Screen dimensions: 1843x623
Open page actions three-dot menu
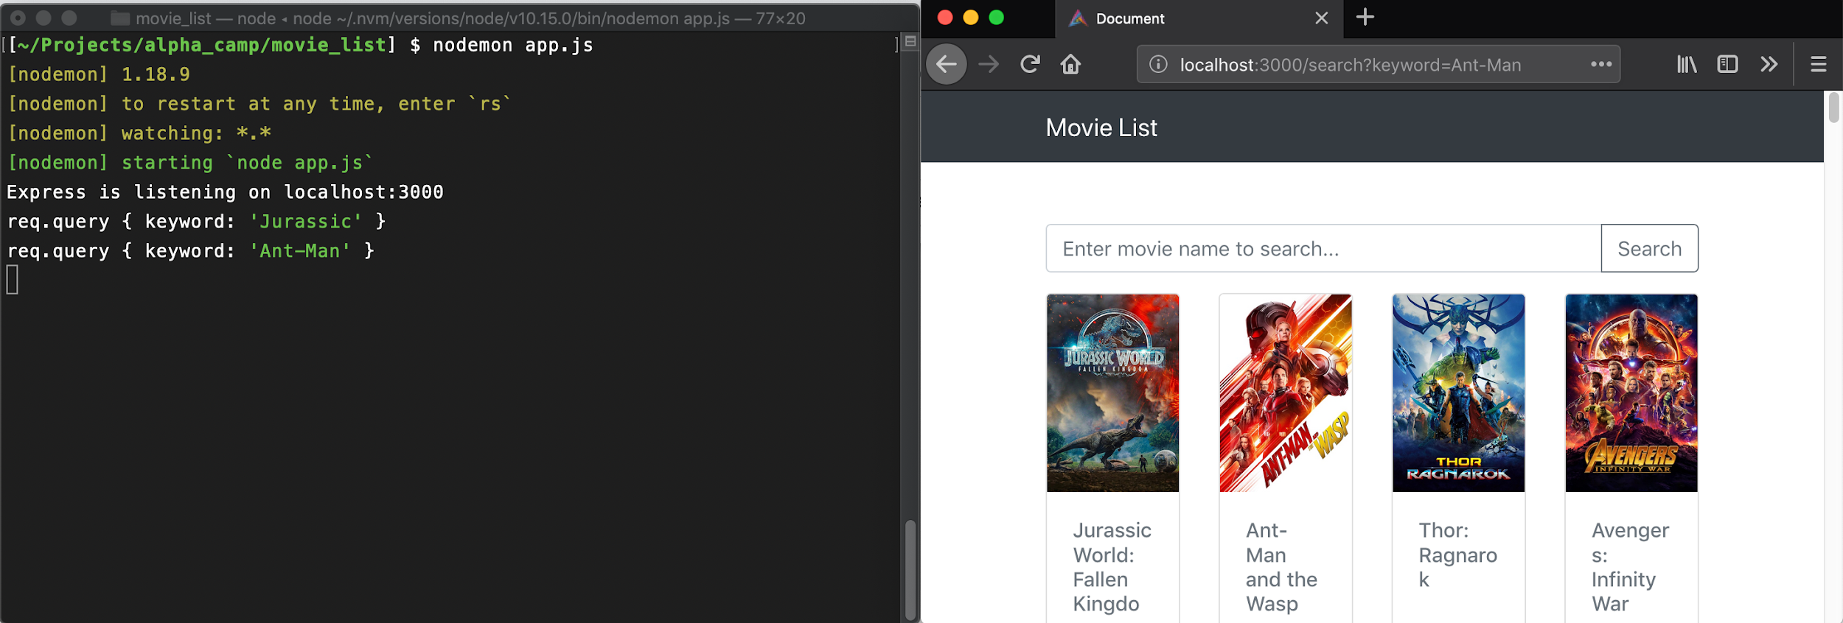(1600, 65)
